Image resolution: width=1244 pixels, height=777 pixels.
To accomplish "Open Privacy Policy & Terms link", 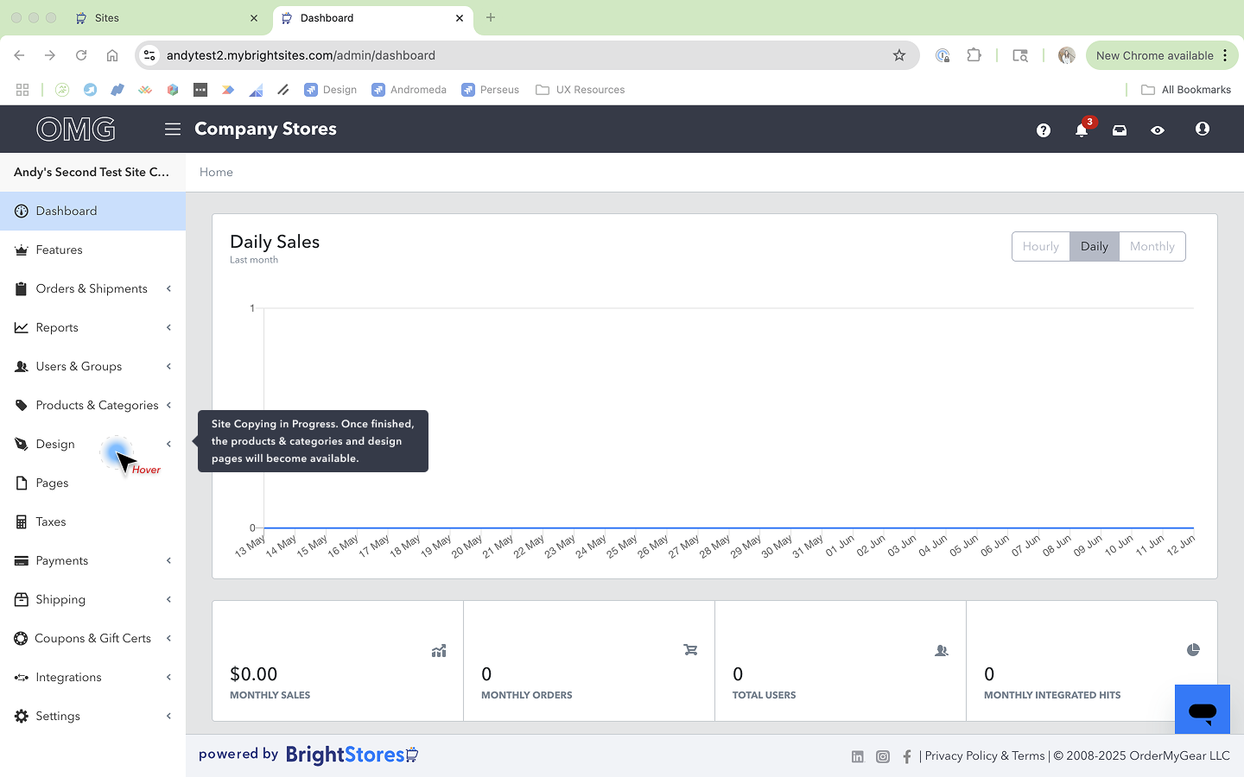I will point(985,756).
